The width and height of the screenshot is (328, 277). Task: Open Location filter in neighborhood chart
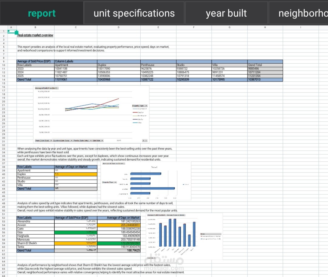point(152,258)
